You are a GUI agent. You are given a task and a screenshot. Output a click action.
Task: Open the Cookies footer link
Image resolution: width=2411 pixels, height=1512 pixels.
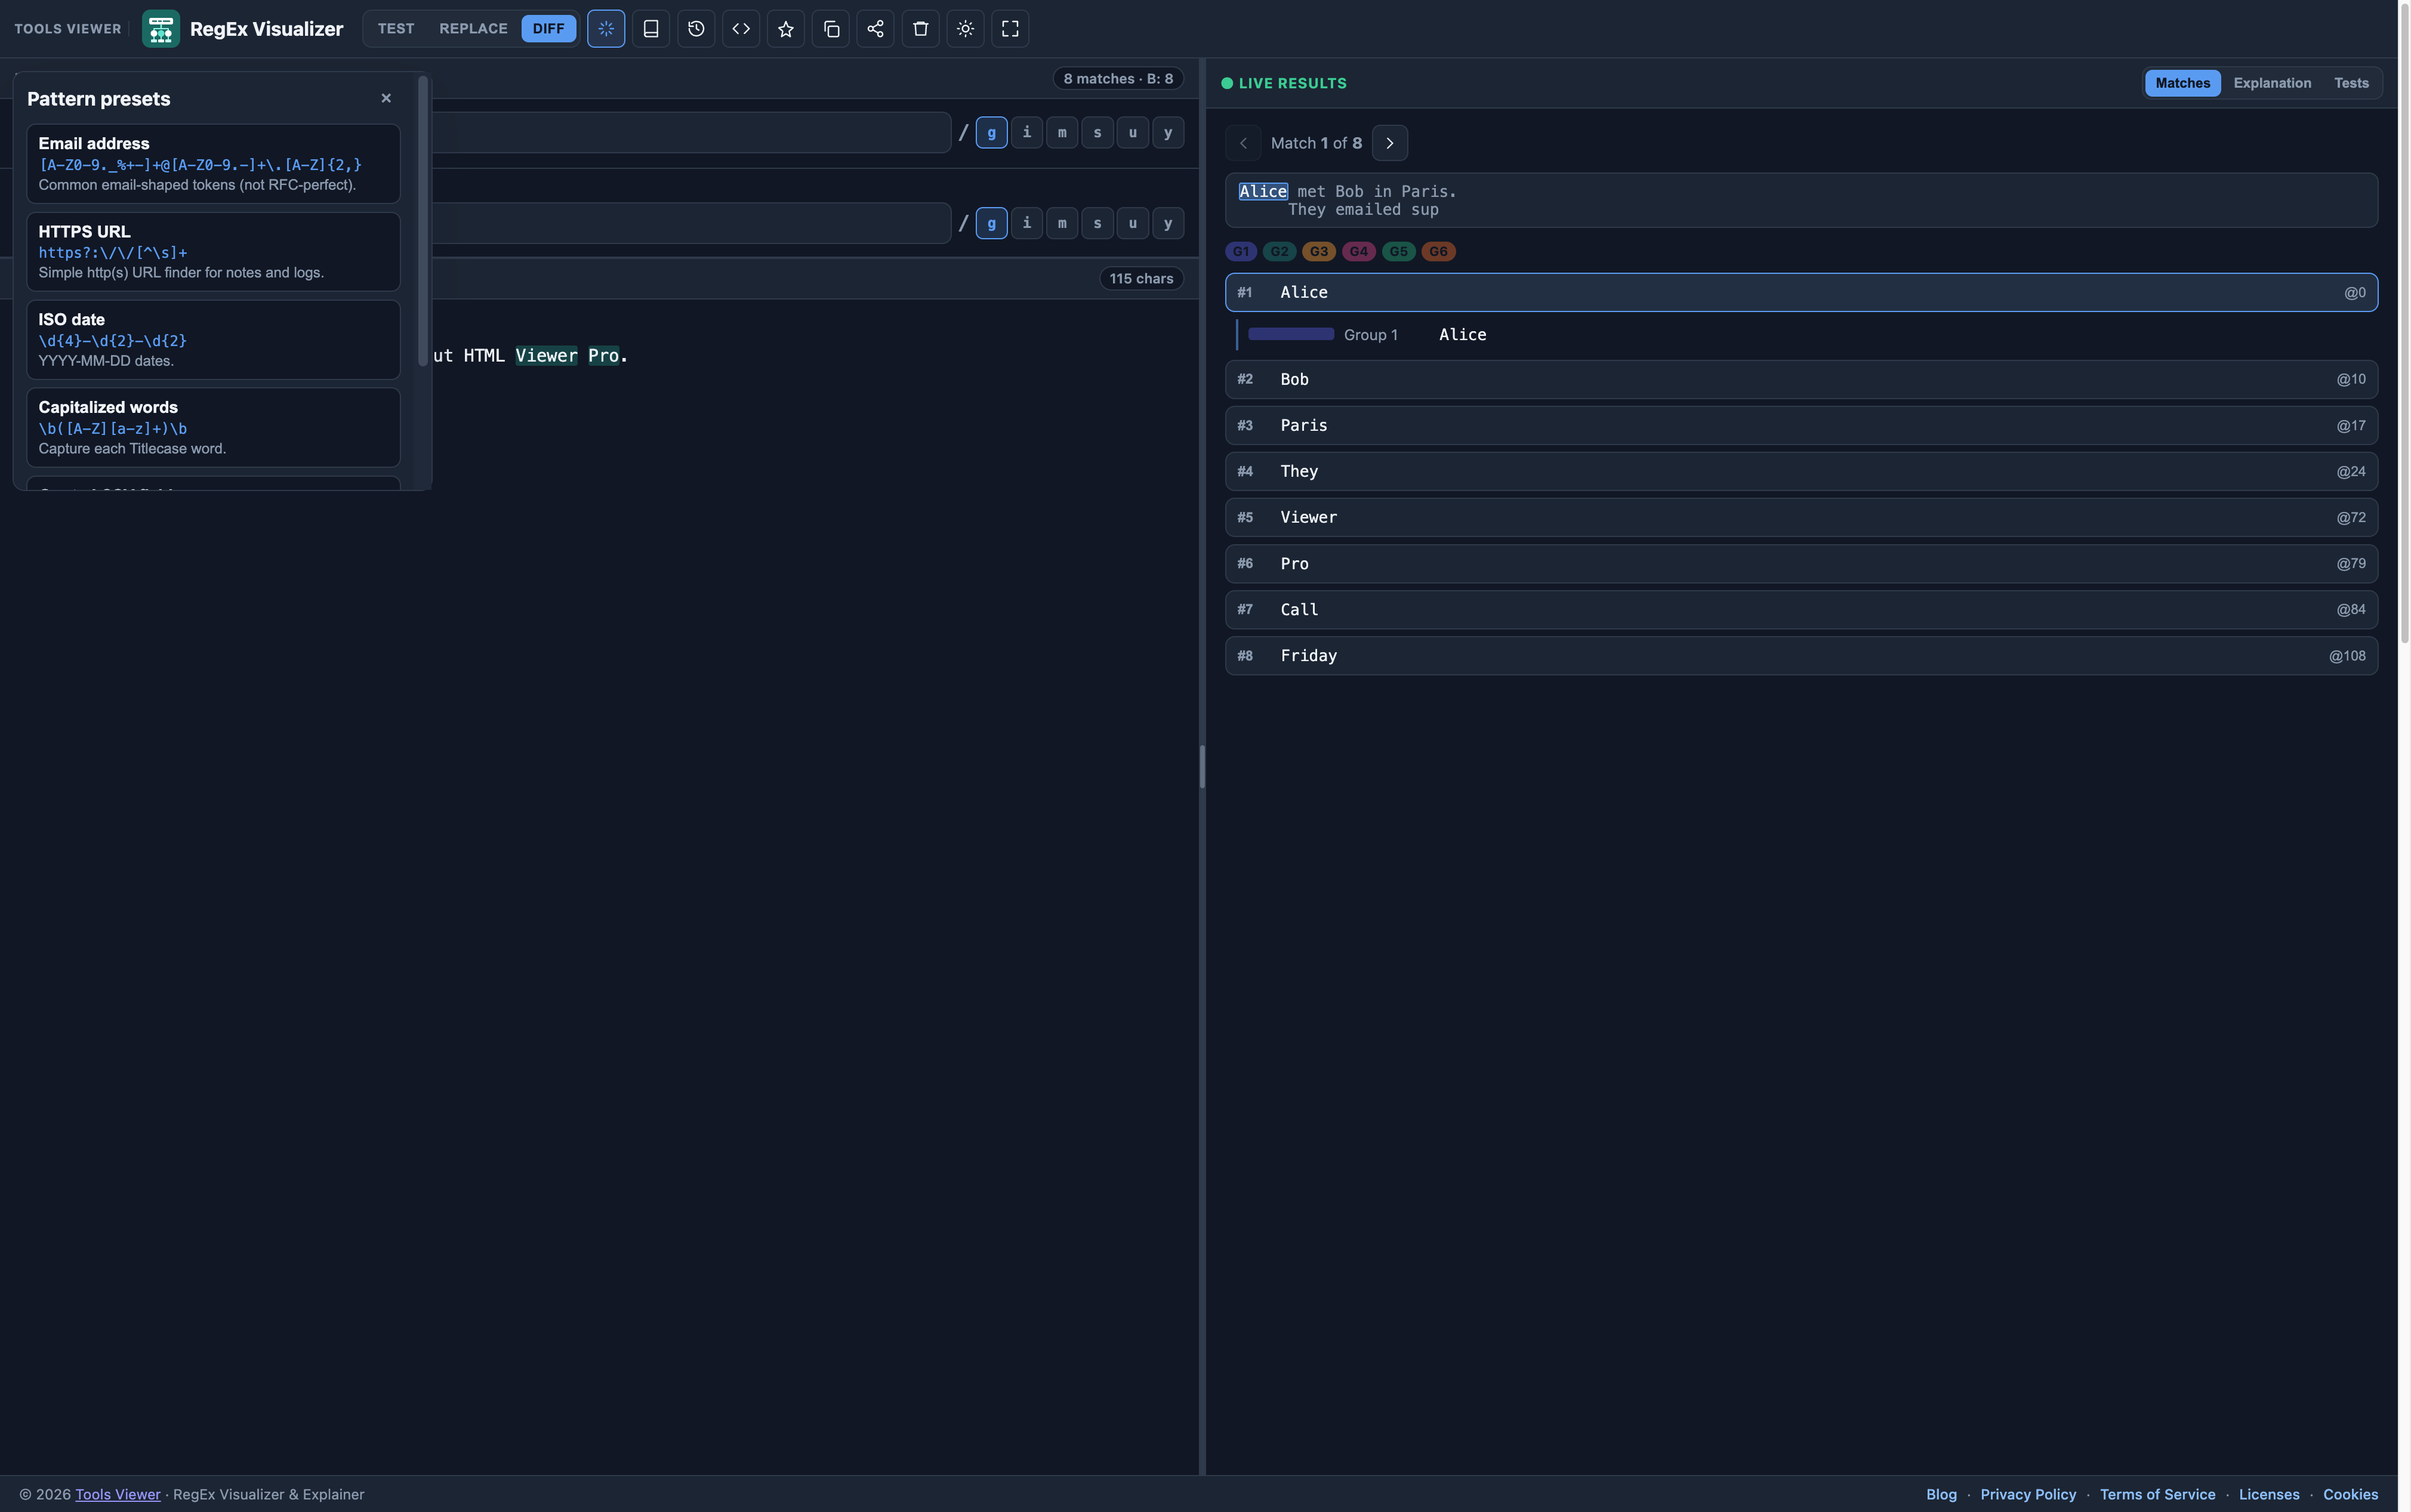pyautogui.click(x=2350, y=1494)
